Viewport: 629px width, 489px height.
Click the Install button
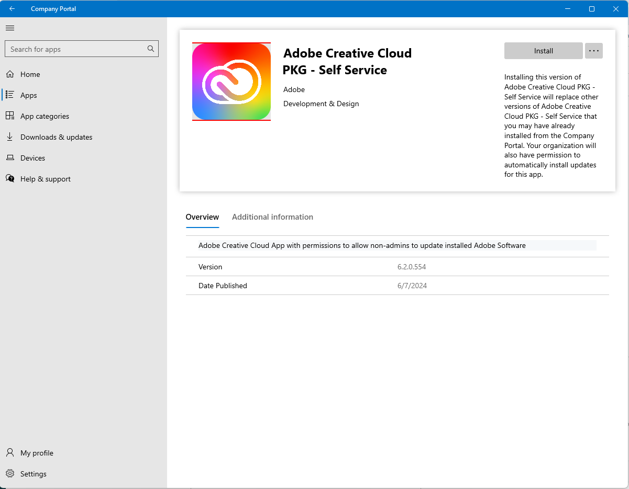pos(544,51)
